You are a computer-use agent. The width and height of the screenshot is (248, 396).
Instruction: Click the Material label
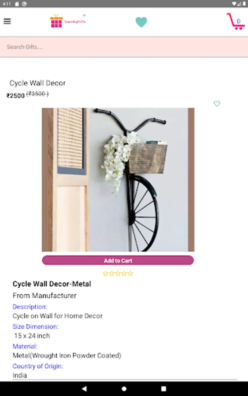point(25,346)
